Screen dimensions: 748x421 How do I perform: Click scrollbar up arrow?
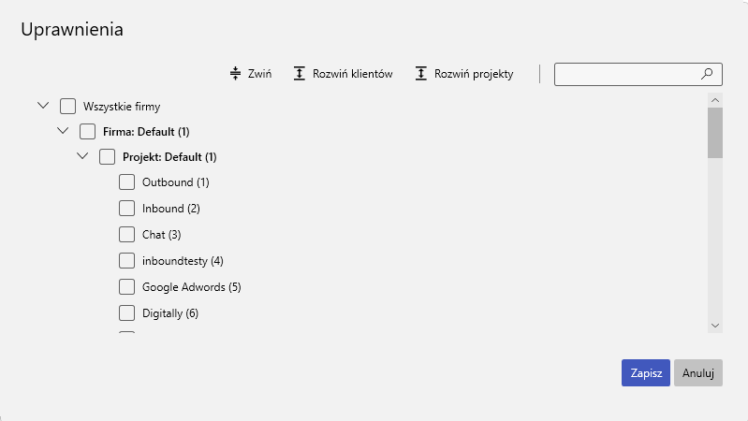coord(715,99)
